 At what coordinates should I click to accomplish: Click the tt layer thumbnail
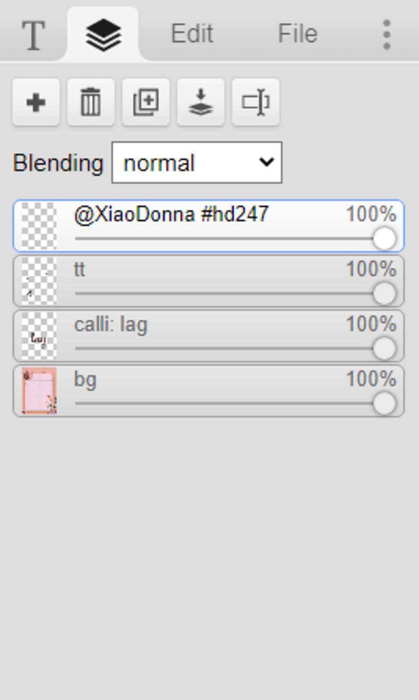(39, 281)
